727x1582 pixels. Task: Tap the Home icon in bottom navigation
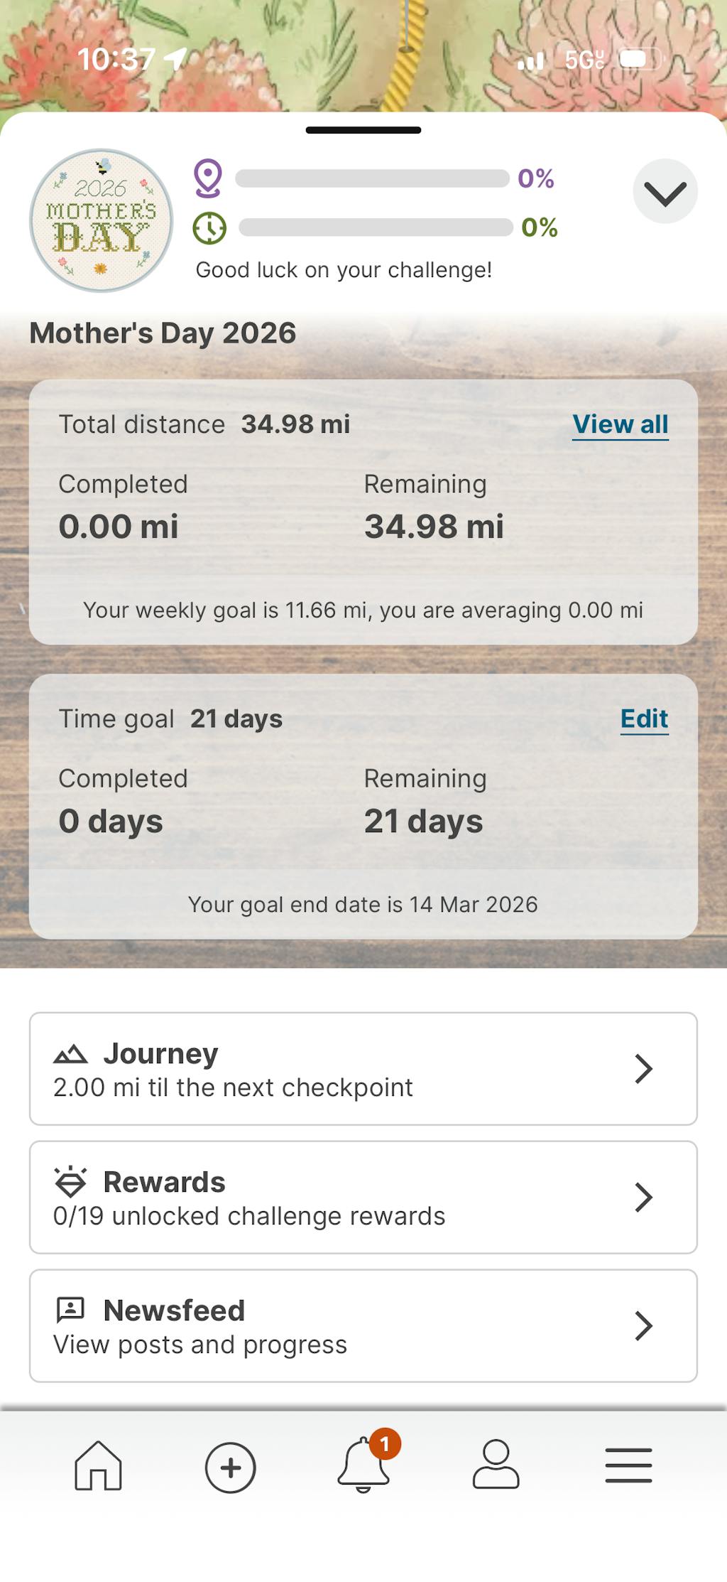click(98, 1465)
